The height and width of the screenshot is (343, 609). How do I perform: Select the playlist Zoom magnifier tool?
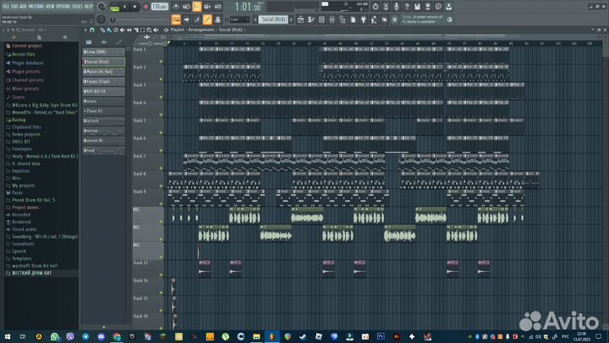pos(149,30)
